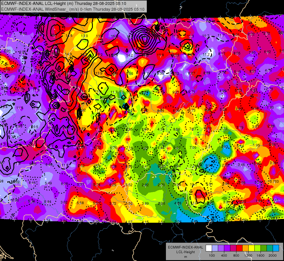
Task: Click the map value 9.50
Action: click(129, 73)
